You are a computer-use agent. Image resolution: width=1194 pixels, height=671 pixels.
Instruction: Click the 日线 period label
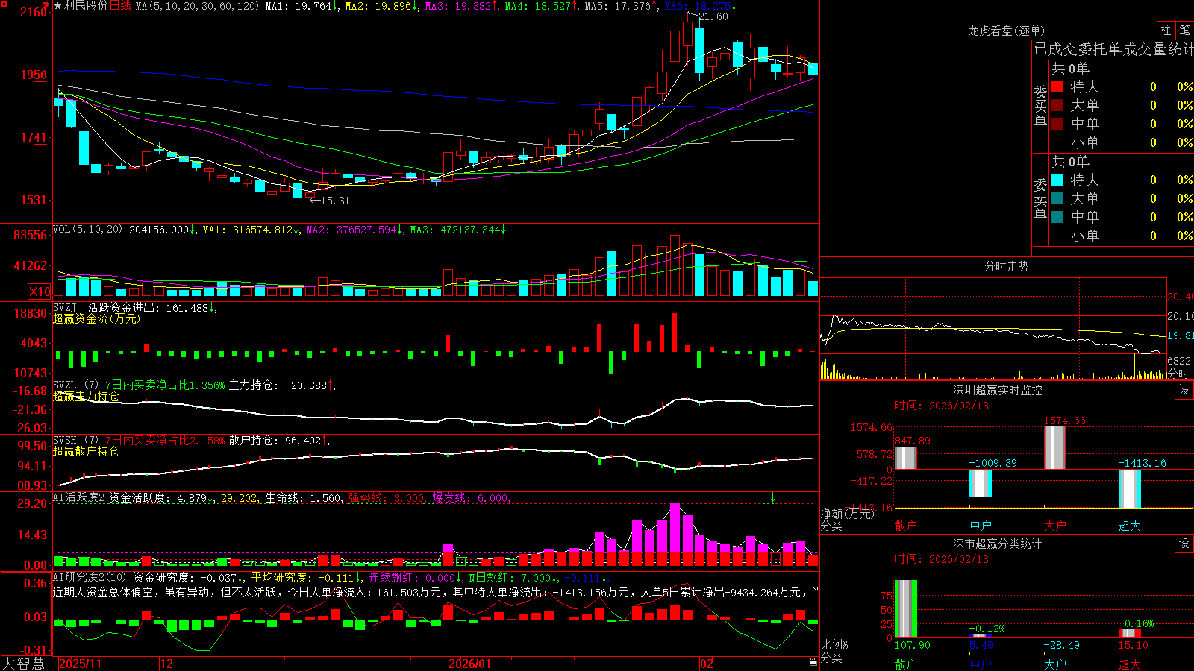click(x=120, y=6)
